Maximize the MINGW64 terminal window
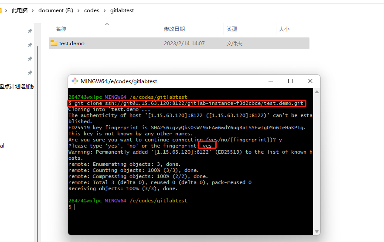Image resolution: width=384 pixels, height=242 pixels. [x=290, y=81]
